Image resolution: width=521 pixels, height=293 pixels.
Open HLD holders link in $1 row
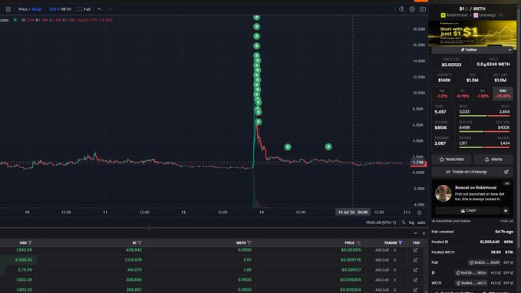click(496, 273)
